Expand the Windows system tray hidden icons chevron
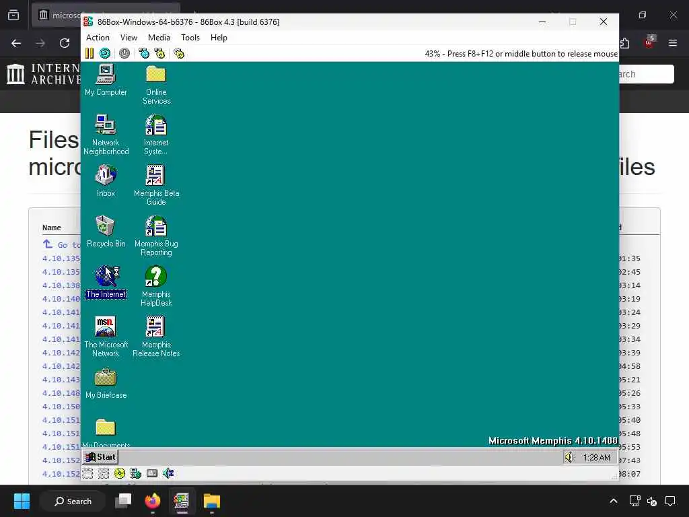The height and width of the screenshot is (517, 689). coord(614,501)
